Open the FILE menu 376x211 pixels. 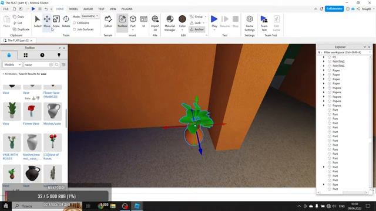click(x=6, y=9)
